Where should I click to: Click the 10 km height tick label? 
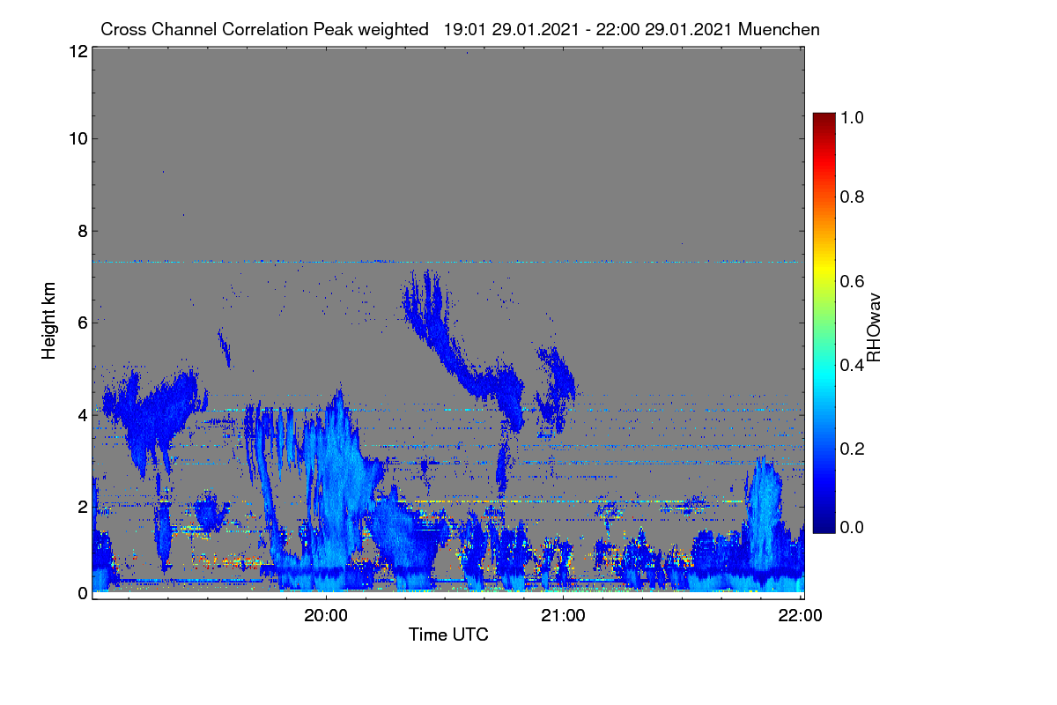pyautogui.click(x=78, y=138)
